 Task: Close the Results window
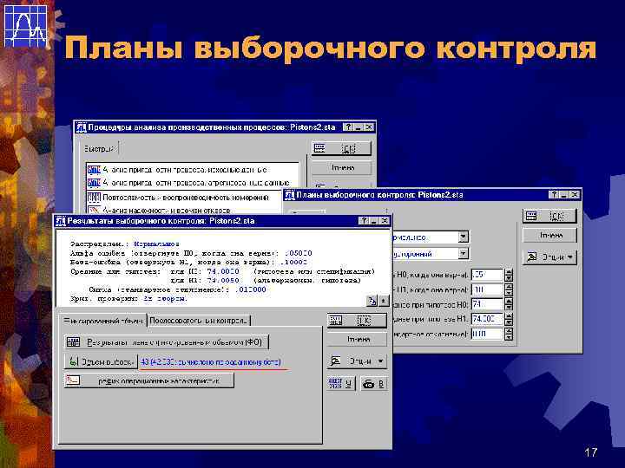coord(385,221)
